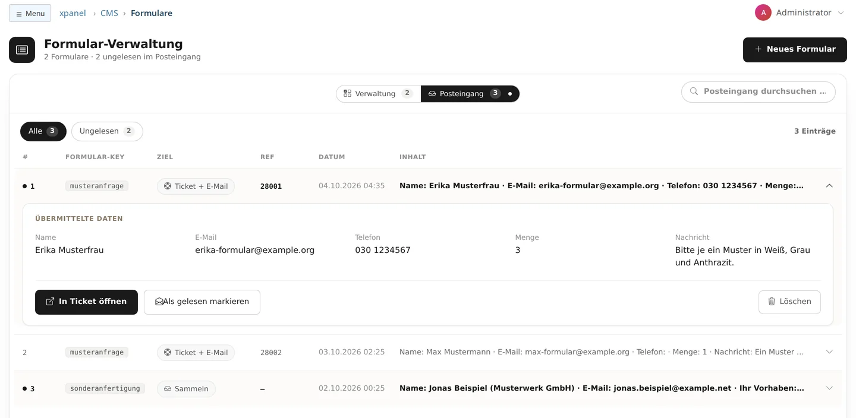Click the Max Mustermann content summary
This screenshot has height=418, width=856.
click(601, 352)
